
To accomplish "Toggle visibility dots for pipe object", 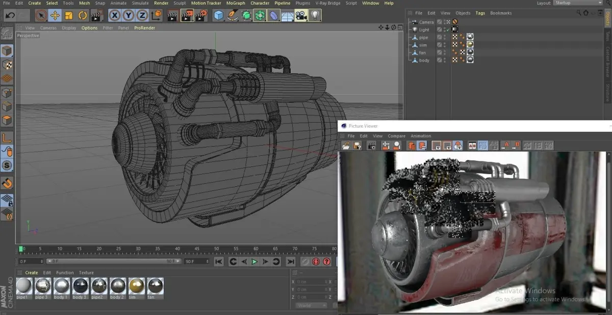I will pyautogui.click(x=444, y=38).
